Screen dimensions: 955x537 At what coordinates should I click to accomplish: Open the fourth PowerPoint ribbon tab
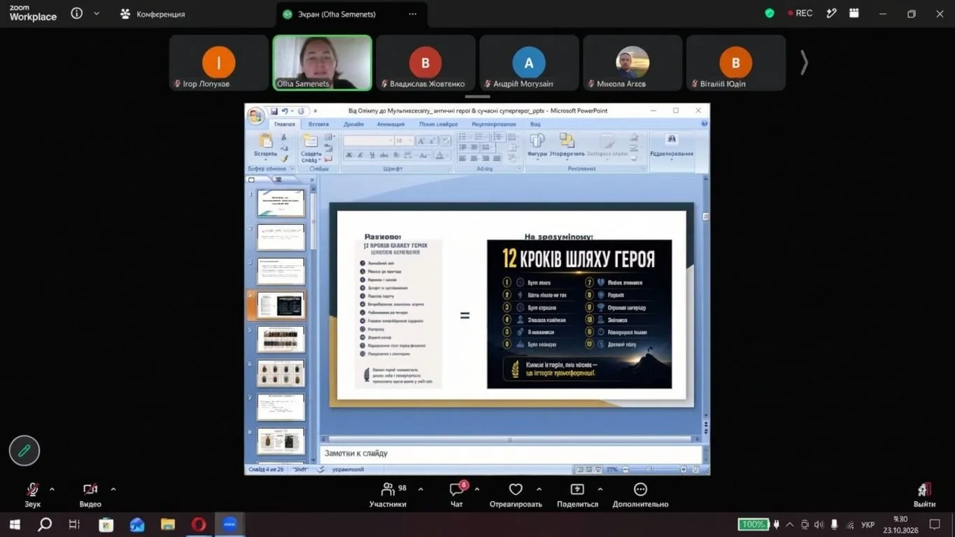pyautogui.click(x=390, y=124)
